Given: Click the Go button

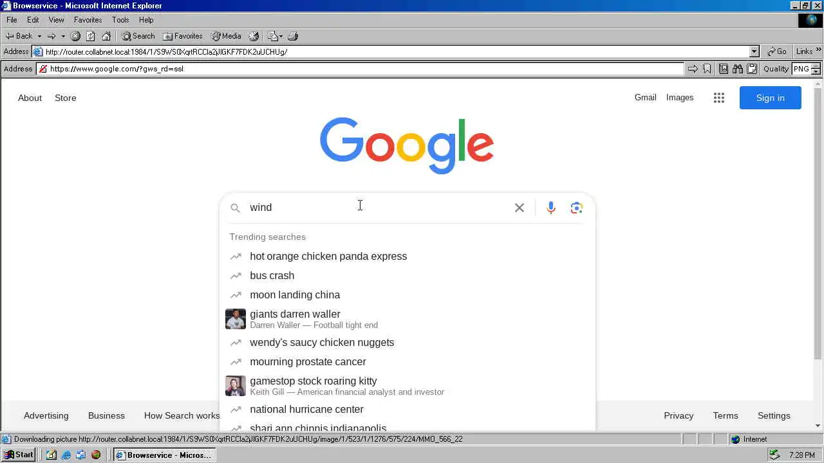Looking at the screenshot, I should coord(777,51).
